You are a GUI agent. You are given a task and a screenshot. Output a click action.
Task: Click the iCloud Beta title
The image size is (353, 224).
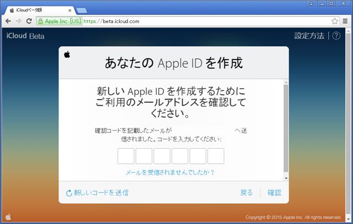coord(25,36)
